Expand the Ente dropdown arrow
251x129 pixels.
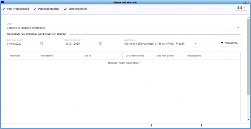238,28
